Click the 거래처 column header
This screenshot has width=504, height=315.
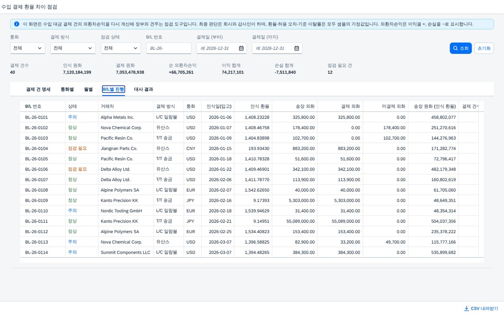coord(126,106)
